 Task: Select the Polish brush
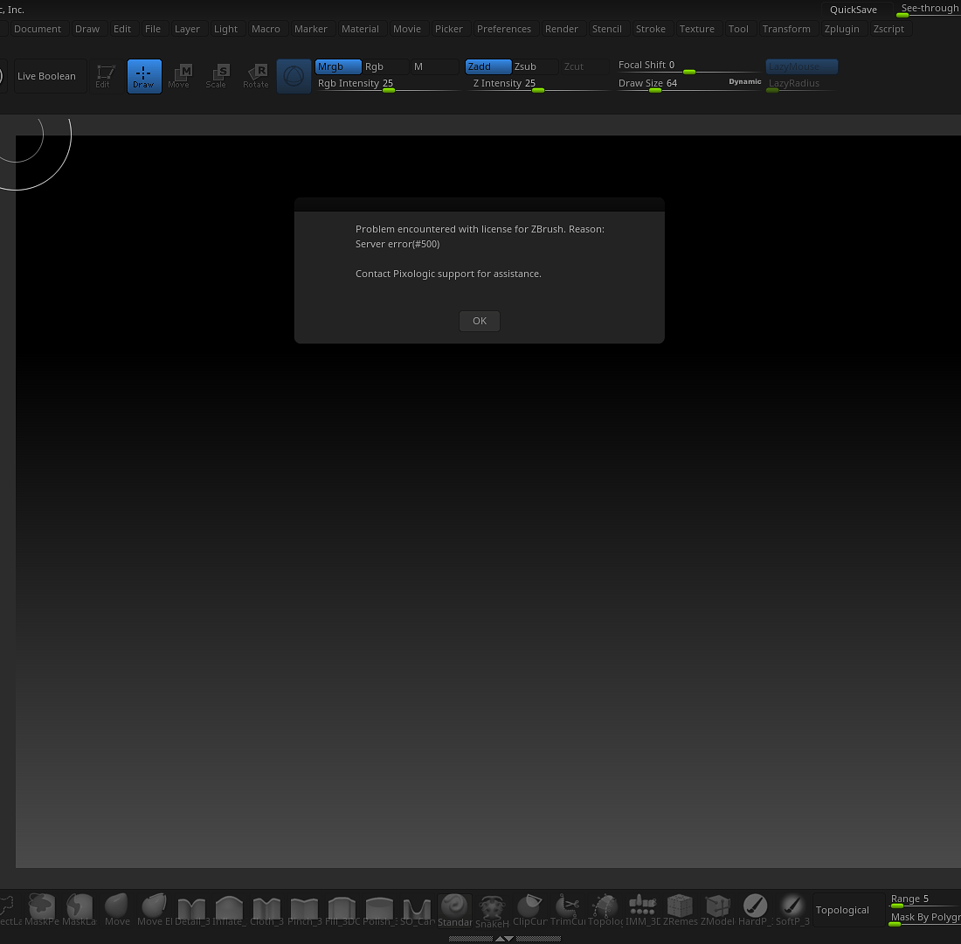(379, 909)
